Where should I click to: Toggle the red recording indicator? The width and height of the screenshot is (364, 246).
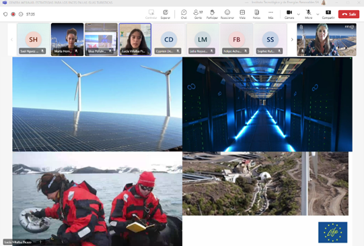[x=13, y=14]
